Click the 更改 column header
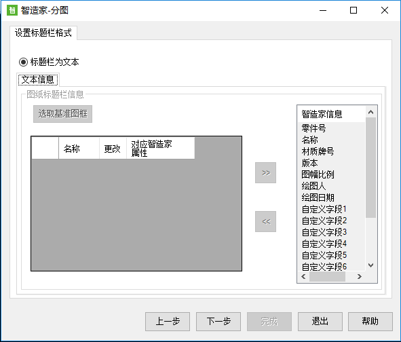 coord(113,148)
